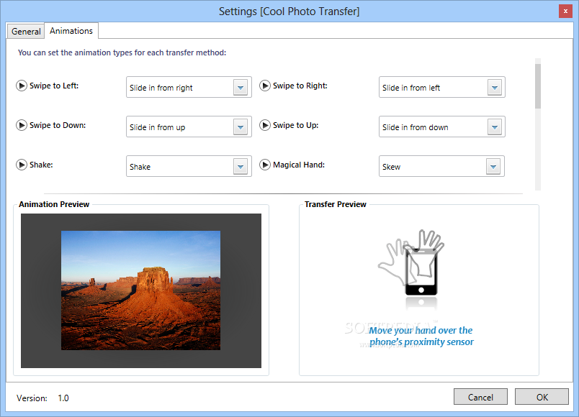Image resolution: width=579 pixels, height=417 pixels.
Task: Click the Swipe to Up label
Action: tap(295, 125)
